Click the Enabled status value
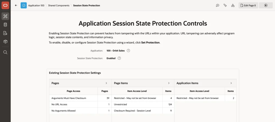 pyautogui.click(x=111, y=58)
